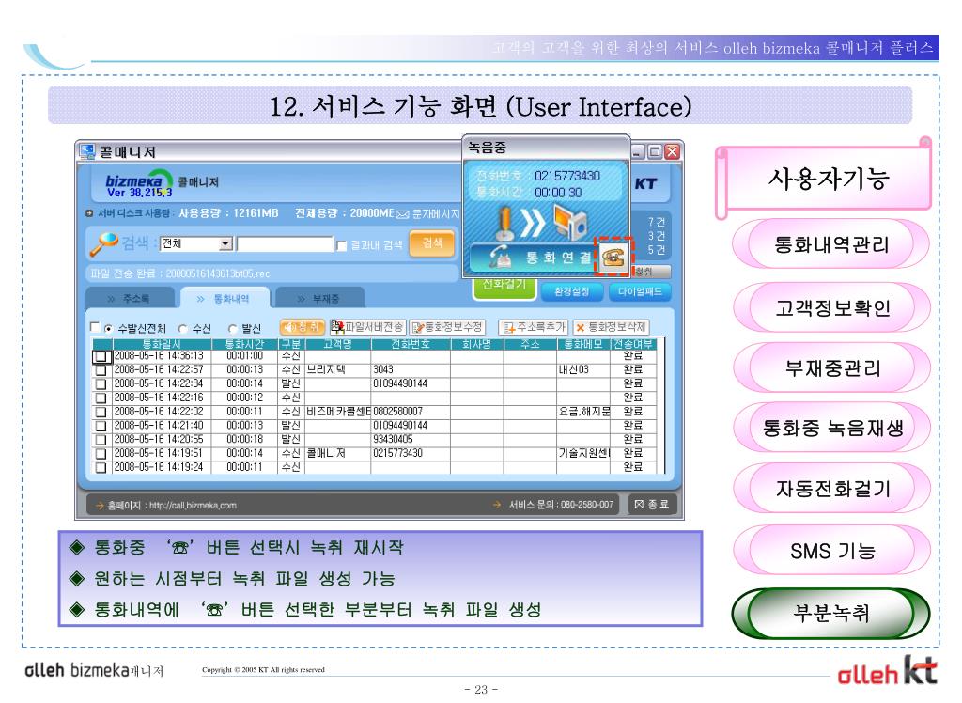Image resolution: width=962 pixels, height=703 pixels.
Task: Click the memo cell 기술지원센터
Action: (584, 453)
